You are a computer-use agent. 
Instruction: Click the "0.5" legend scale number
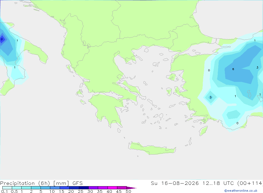click(14, 191)
